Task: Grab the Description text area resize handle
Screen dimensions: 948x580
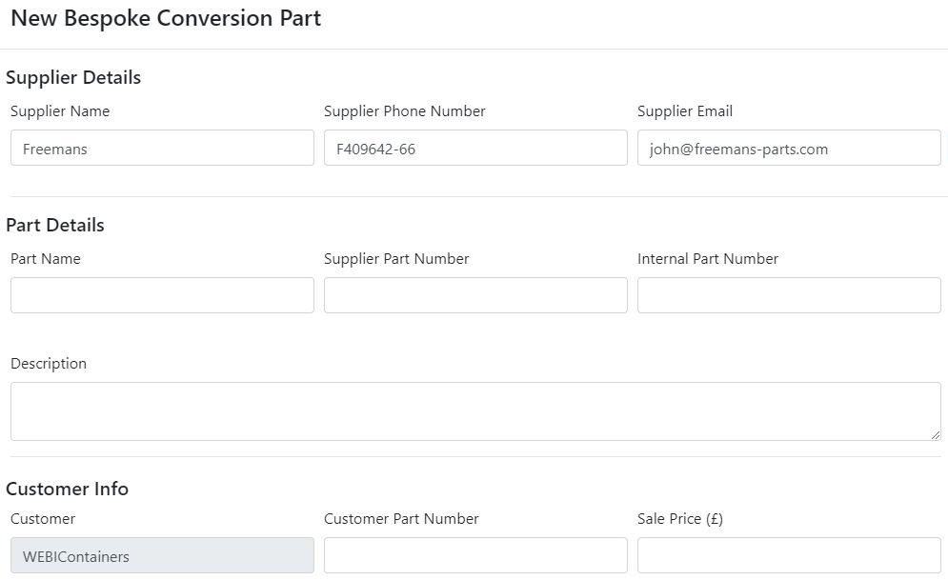Action: 936,434
